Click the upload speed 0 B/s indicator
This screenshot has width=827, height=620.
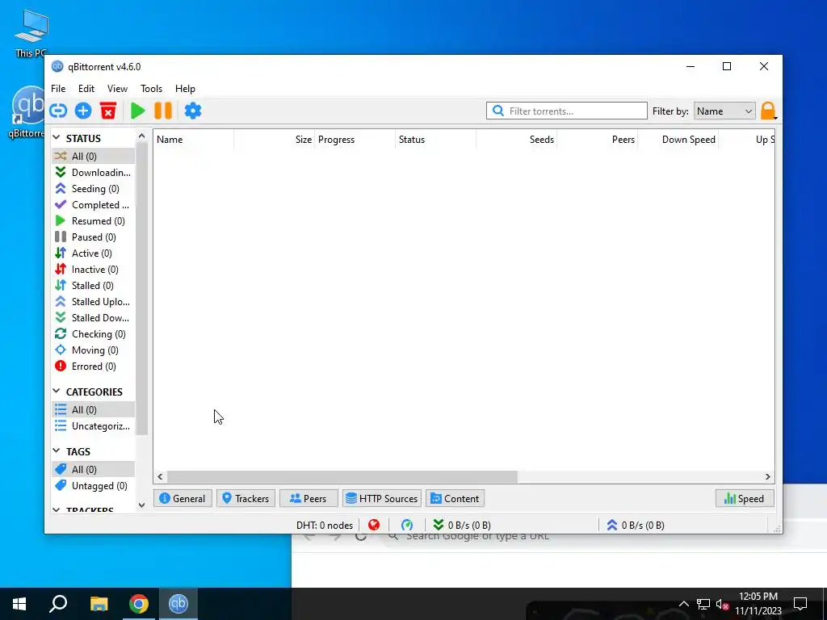[x=636, y=525]
